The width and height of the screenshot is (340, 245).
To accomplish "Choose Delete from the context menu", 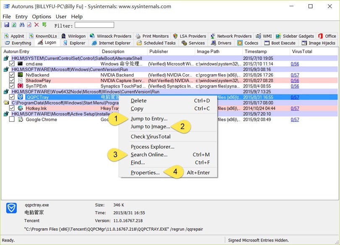I will pos(168,101).
